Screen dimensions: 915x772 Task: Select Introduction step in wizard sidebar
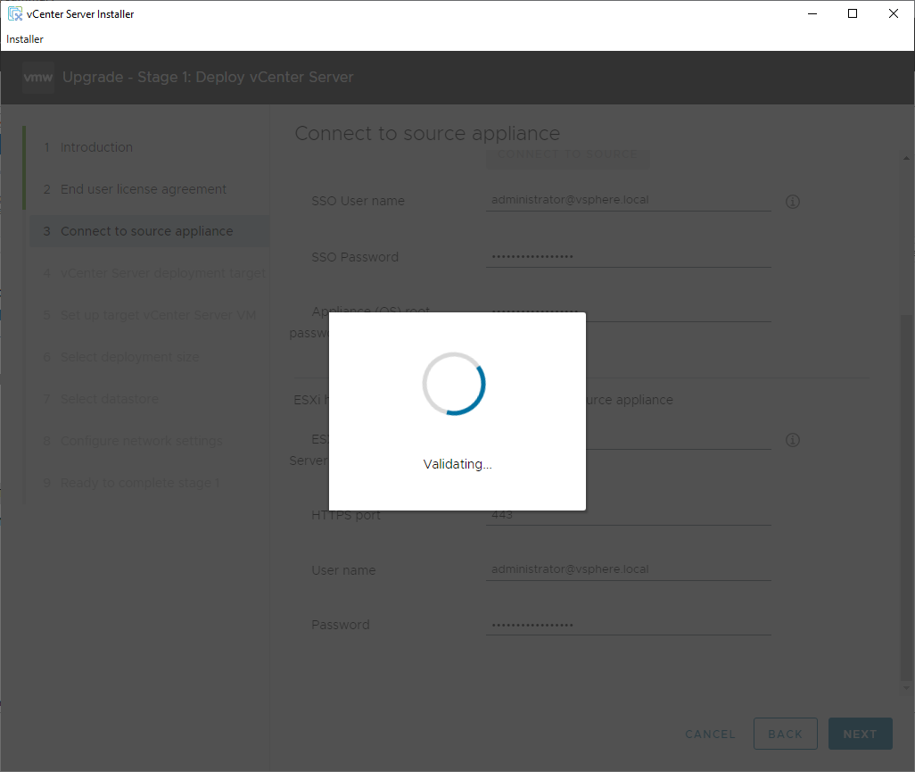pyautogui.click(x=96, y=147)
